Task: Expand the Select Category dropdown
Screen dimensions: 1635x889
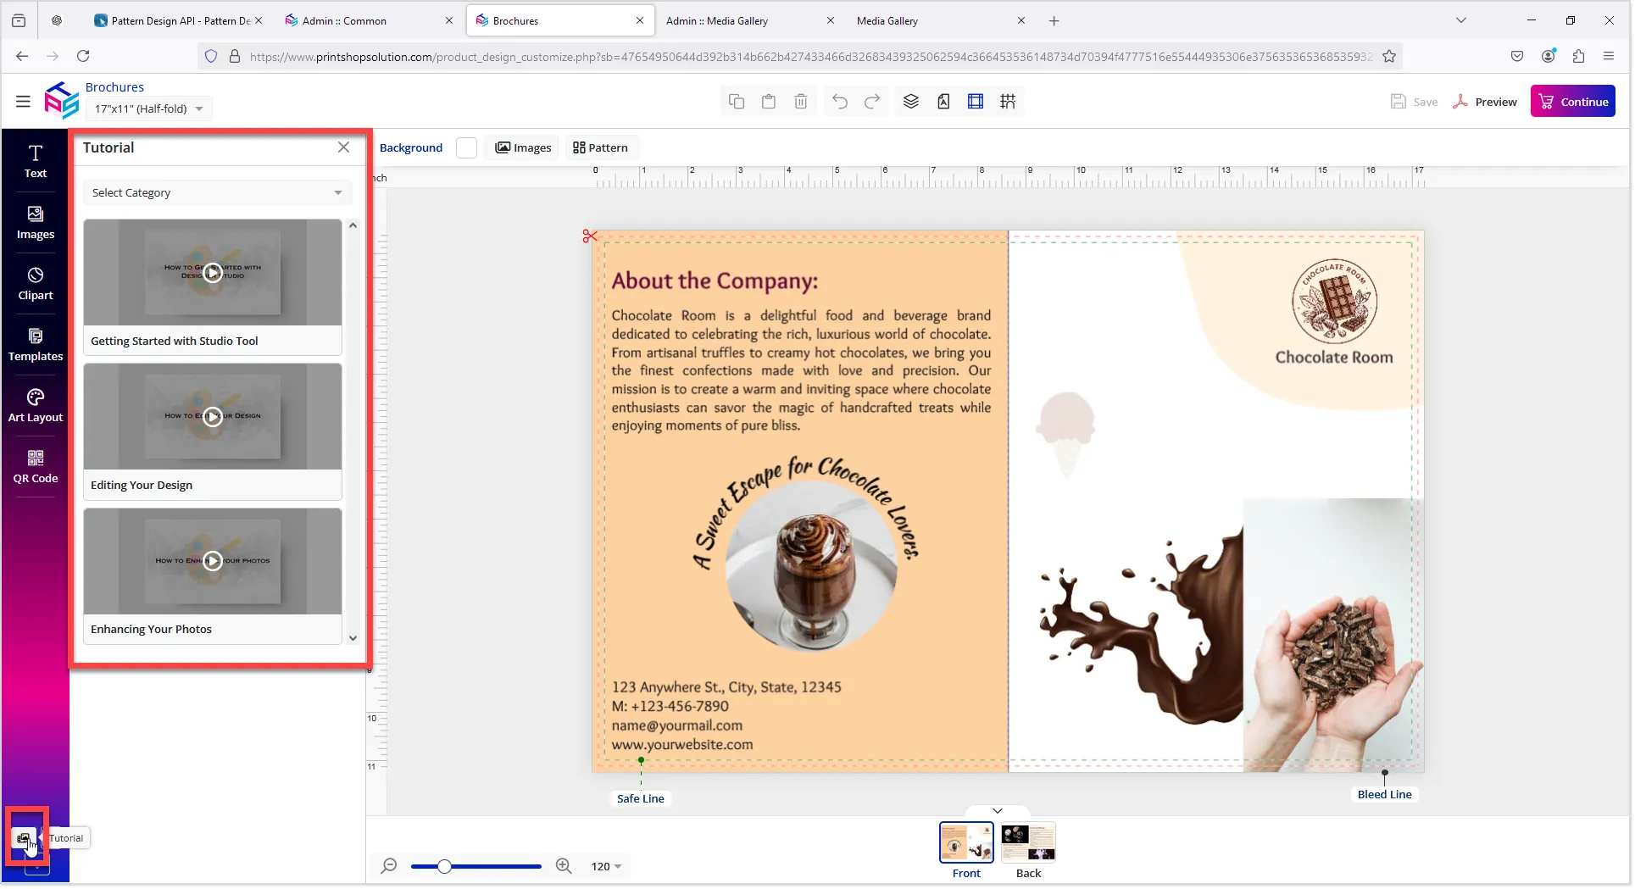Action: click(x=217, y=192)
